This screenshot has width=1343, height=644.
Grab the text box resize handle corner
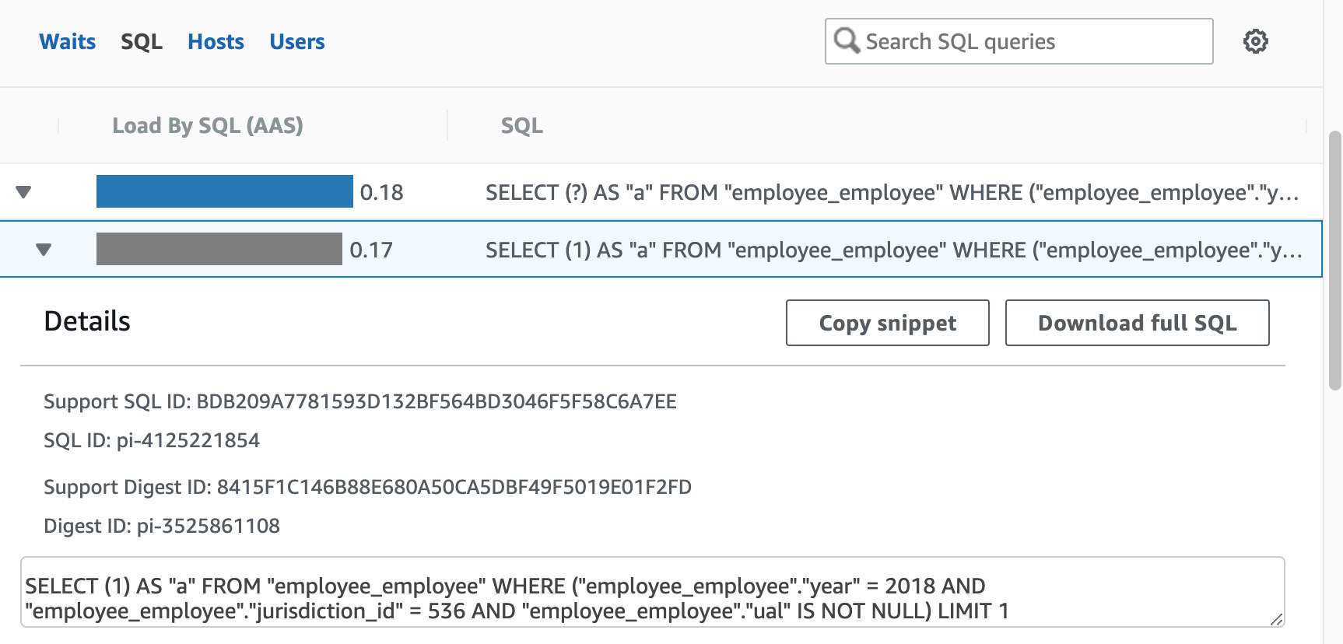(1277, 619)
